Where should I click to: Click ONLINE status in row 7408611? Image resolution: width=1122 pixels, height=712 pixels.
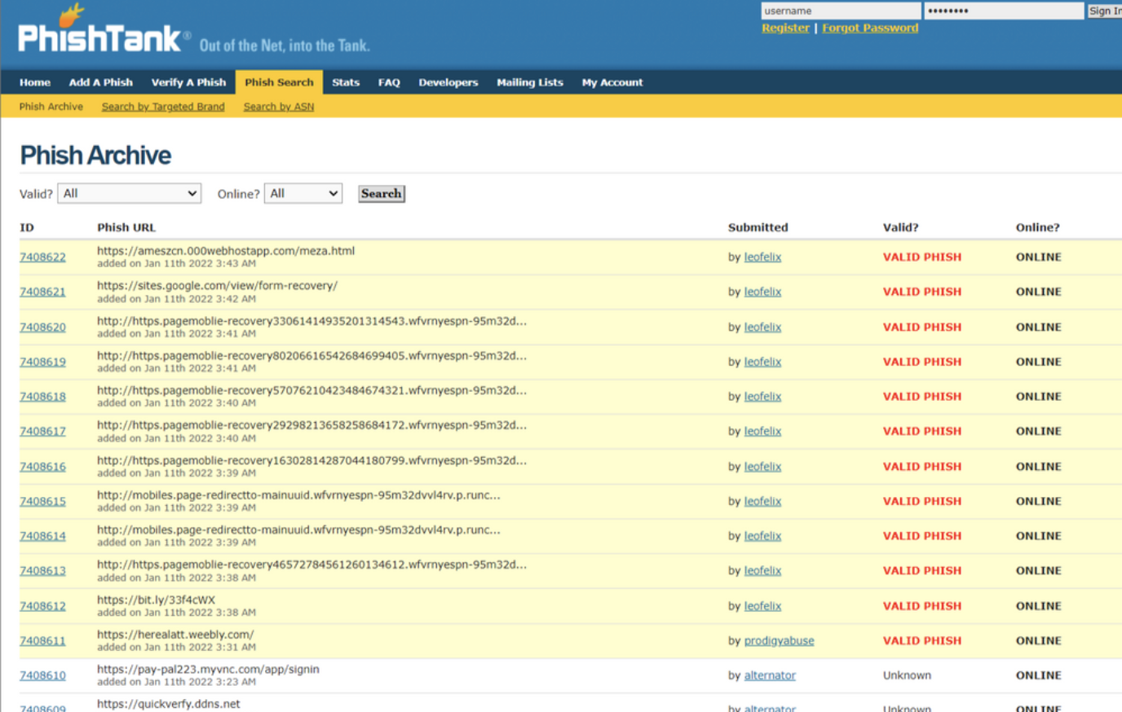tap(1038, 640)
